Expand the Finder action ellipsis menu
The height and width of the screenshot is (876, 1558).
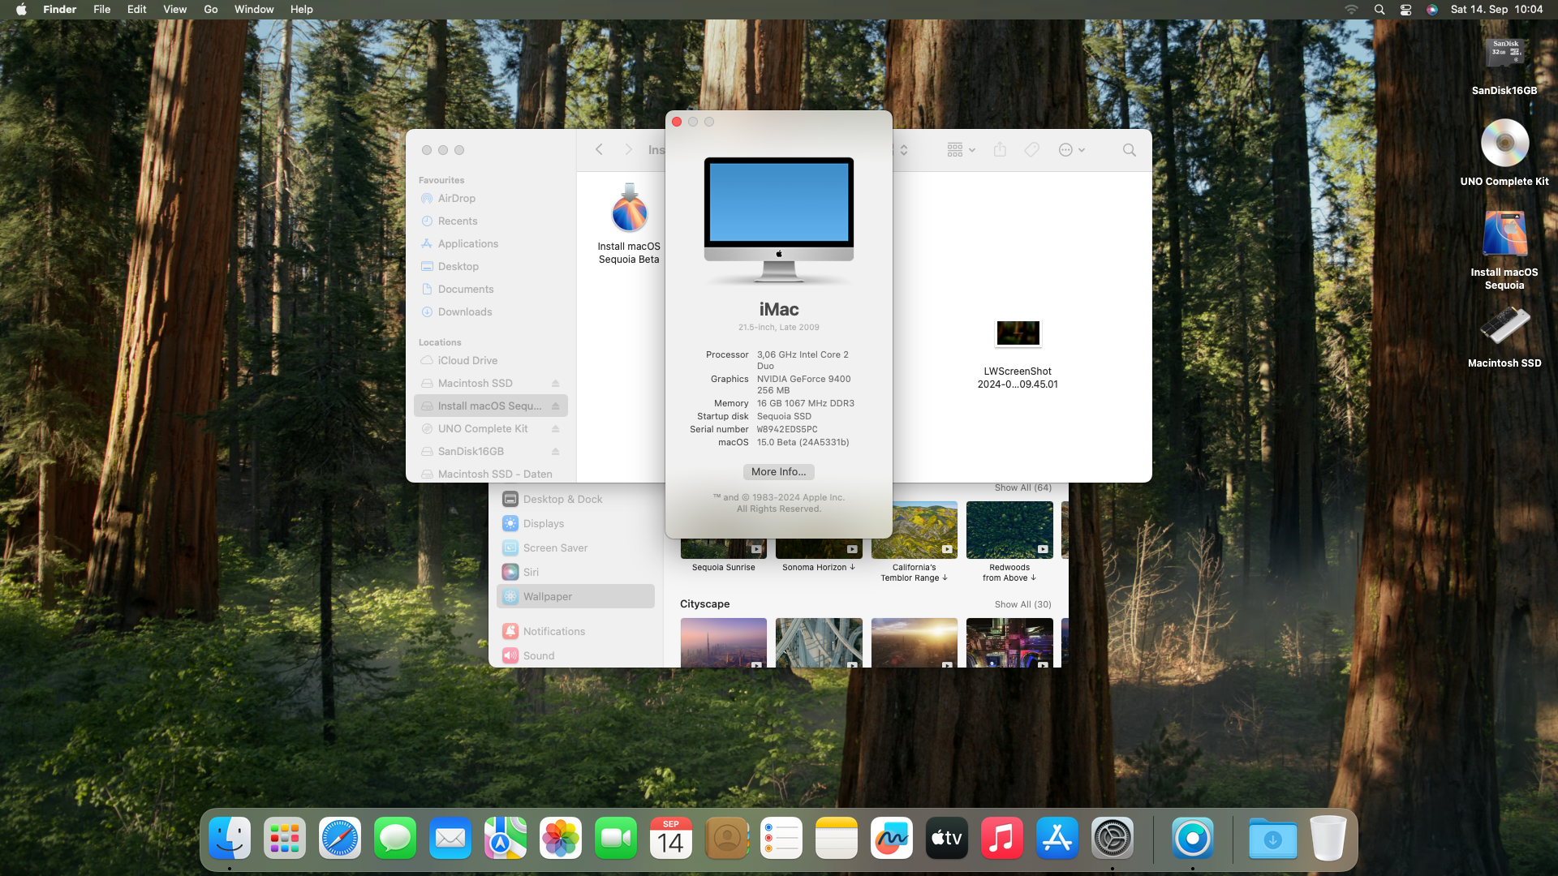point(1071,150)
